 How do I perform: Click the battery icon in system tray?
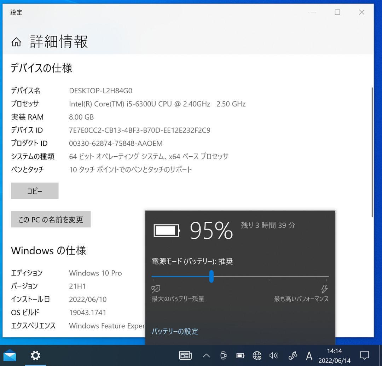click(240, 356)
